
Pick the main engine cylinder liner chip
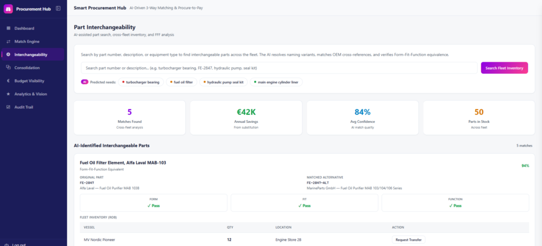point(276,82)
